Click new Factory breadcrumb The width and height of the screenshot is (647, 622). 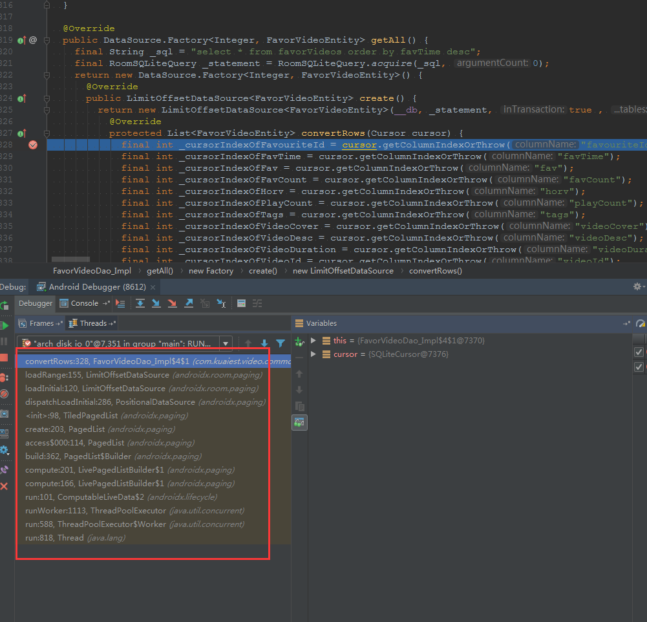211,271
